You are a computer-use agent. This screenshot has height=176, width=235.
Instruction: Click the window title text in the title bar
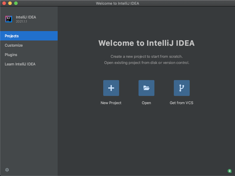(x=118, y=3)
